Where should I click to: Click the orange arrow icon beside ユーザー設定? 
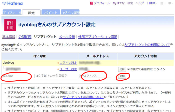click(58, 69)
